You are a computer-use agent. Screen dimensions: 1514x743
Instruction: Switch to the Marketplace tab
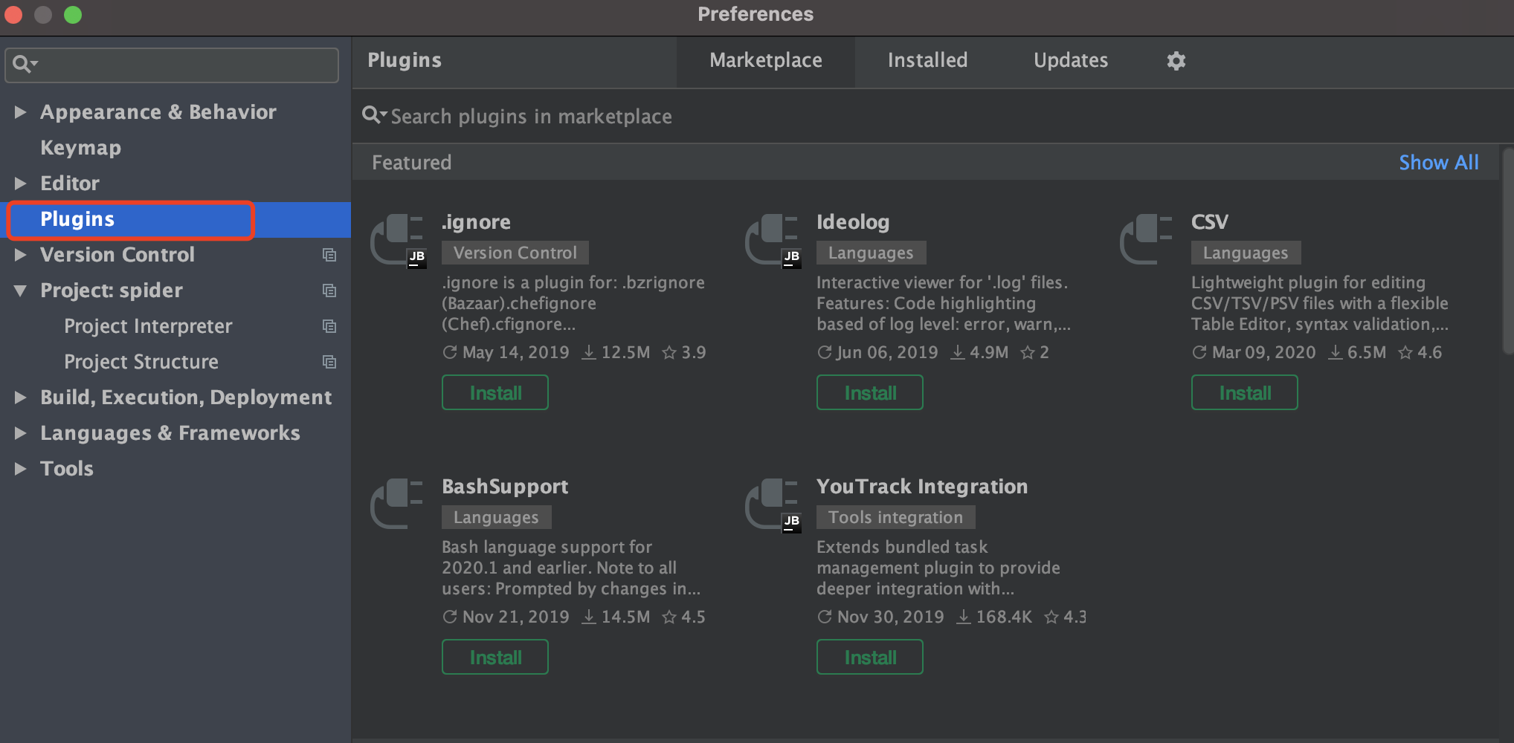[x=766, y=61]
